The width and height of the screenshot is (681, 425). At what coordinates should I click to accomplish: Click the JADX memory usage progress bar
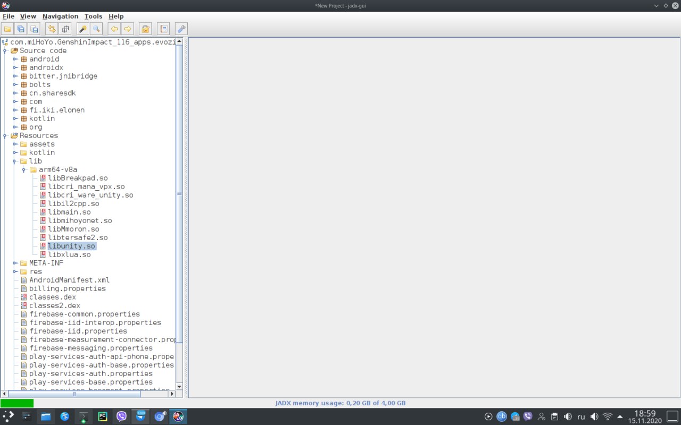tap(340, 403)
